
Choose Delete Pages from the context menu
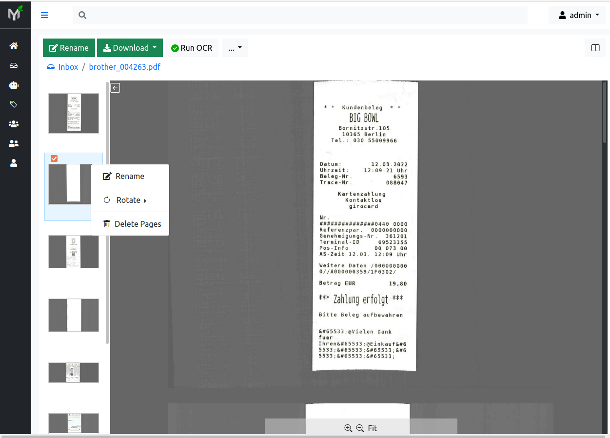(x=130, y=224)
